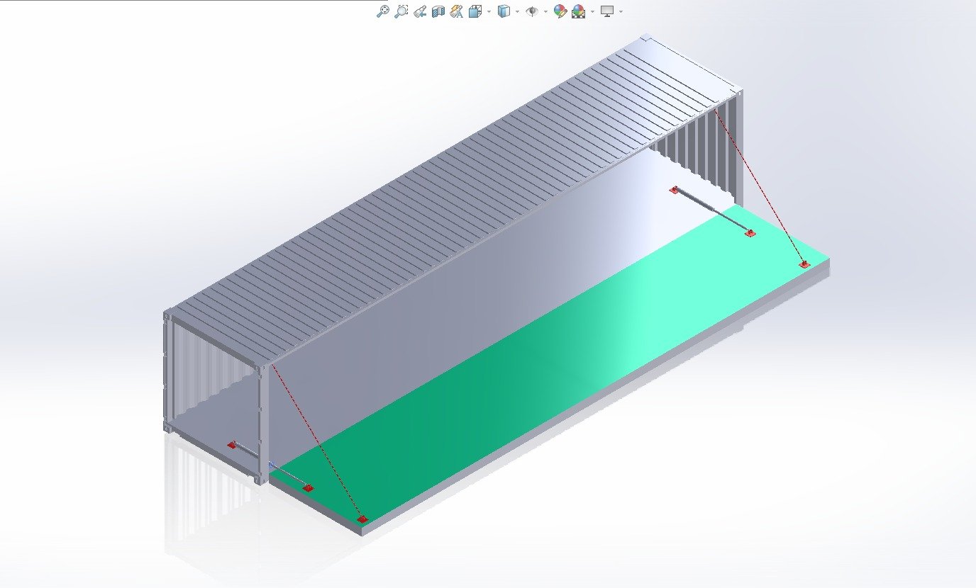This screenshot has width=976, height=588.
Task: Click the Apply Scene icon
Action: tap(578, 11)
